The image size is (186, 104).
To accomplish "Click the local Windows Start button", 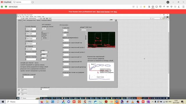I will pos(3,102).
